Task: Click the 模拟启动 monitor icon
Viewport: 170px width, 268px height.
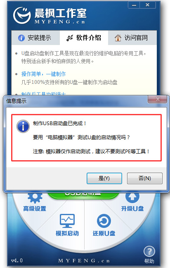Action: tap(67, 221)
